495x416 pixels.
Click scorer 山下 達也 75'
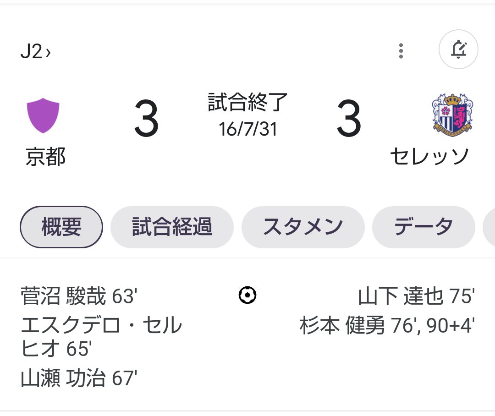[x=416, y=296]
